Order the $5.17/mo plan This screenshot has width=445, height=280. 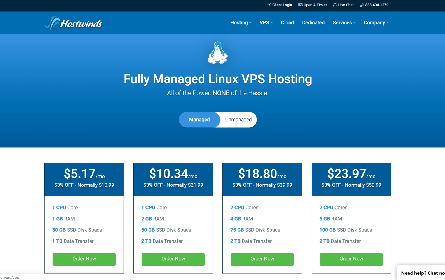click(84, 259)
